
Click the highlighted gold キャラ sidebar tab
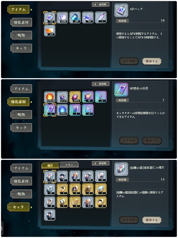click(18, 207)
